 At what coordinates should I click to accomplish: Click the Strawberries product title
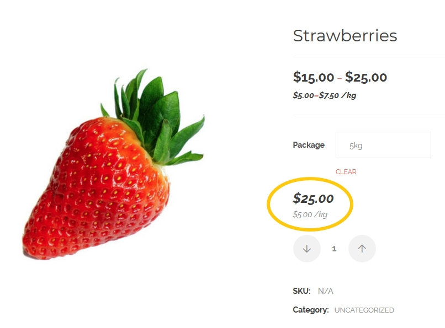345,36
